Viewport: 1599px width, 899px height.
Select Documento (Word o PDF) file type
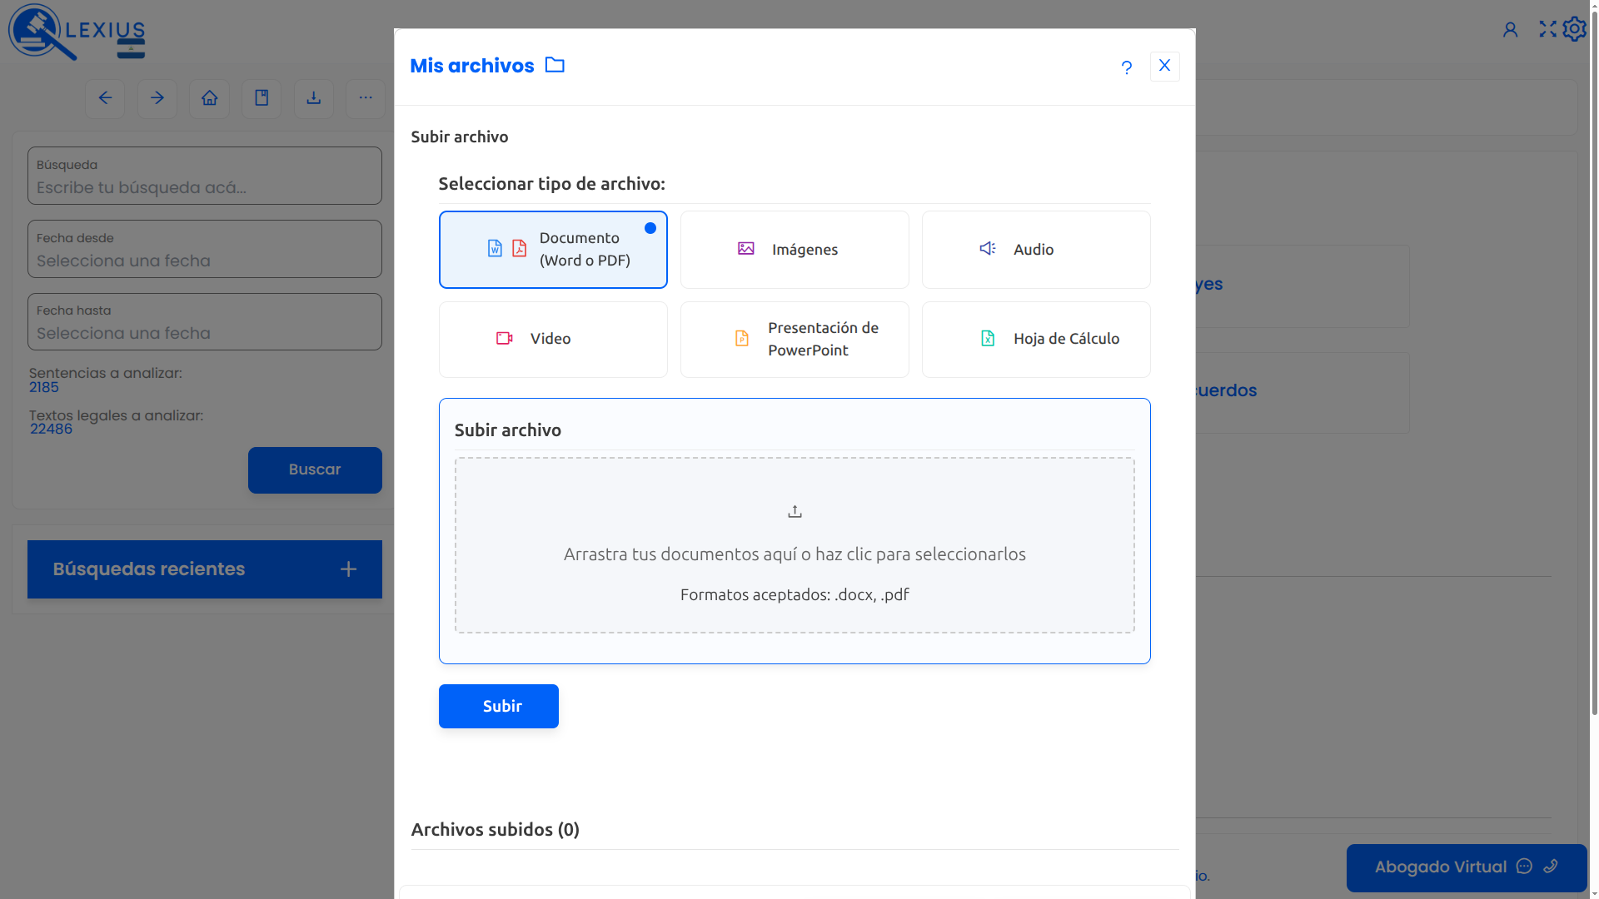point(553,250)
